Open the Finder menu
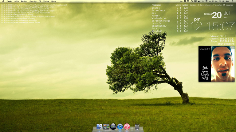 (x=9, y=1)
